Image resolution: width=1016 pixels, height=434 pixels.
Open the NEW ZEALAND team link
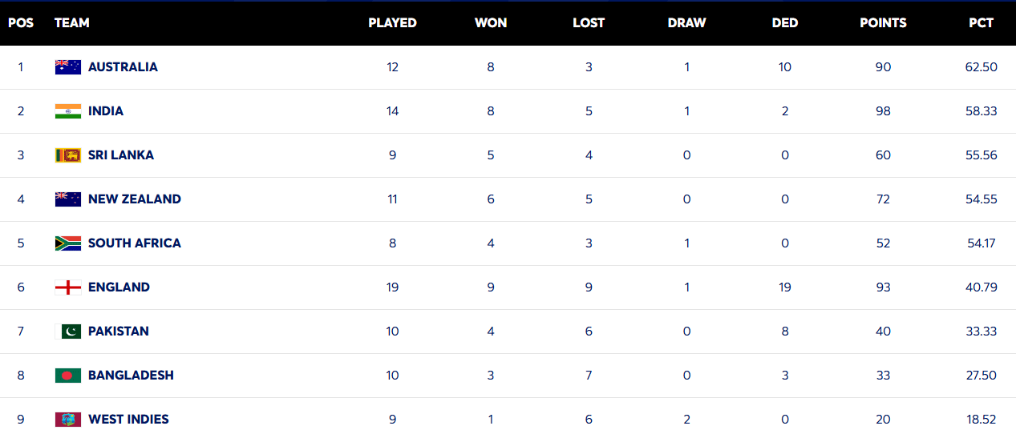tap(135, 199)
